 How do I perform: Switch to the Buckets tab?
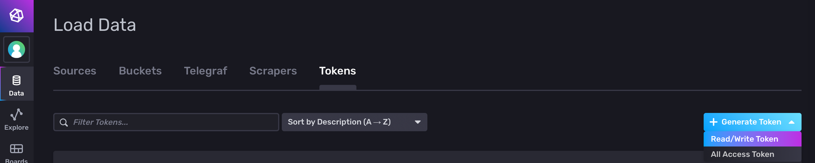point(140,71)
